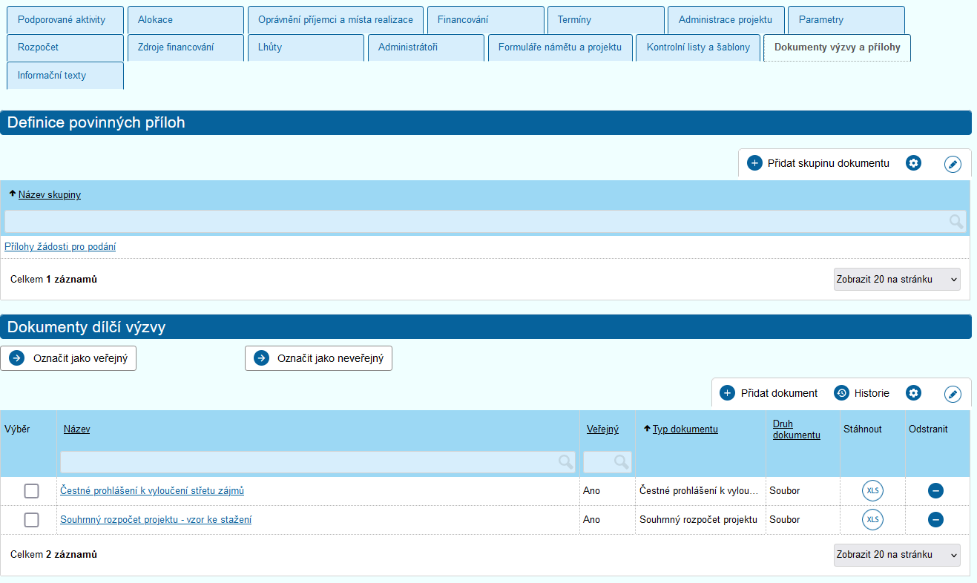Click Přidat skupinu dokumentu button

tap(819, 163)
